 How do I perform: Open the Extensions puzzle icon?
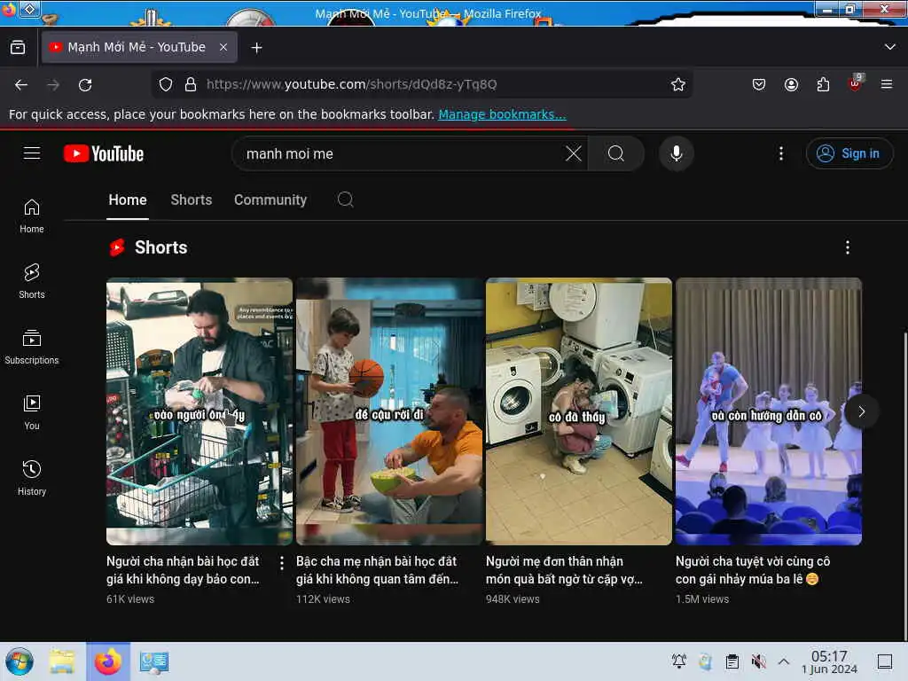click(x=823, y=84)
